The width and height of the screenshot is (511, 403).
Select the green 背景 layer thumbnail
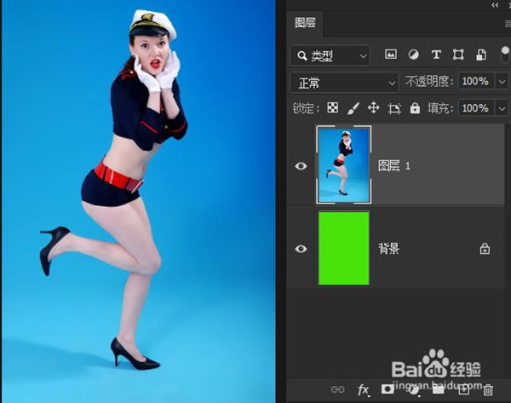click(x=343, y=249)
